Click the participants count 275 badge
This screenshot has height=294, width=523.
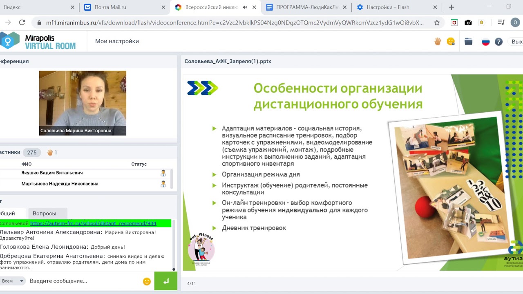[32, 152]
